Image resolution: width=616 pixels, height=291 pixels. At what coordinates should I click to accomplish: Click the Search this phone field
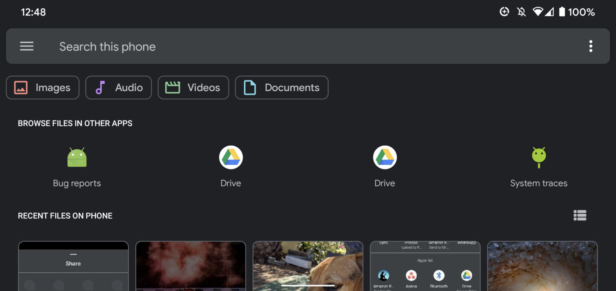click(x=281, y=46)
